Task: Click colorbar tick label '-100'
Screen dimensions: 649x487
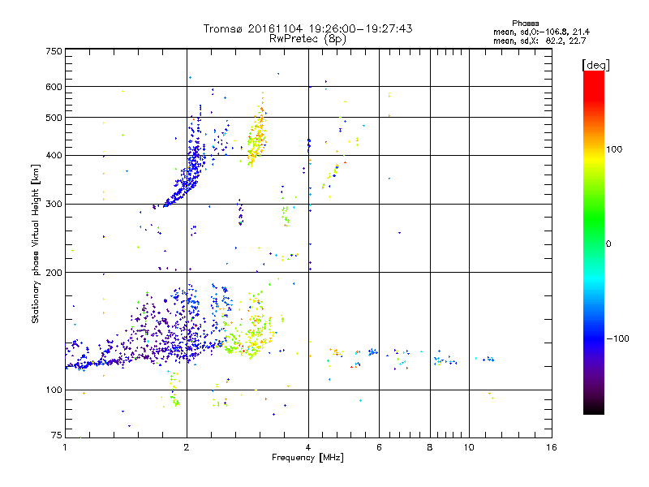Action: (x=617, y=338)
